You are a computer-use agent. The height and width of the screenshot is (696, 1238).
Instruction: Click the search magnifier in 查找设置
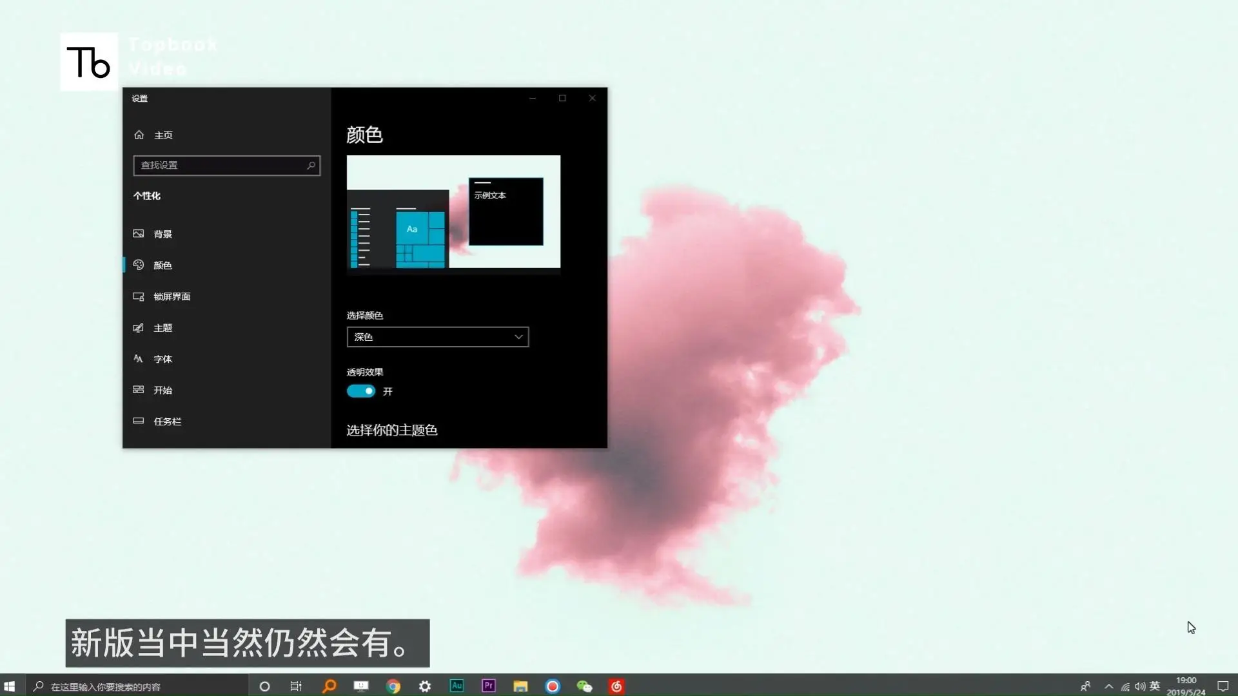311,165
